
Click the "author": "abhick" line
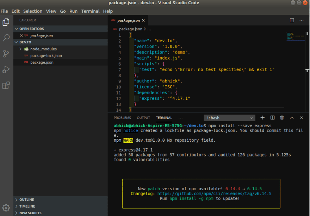point(158,81)
